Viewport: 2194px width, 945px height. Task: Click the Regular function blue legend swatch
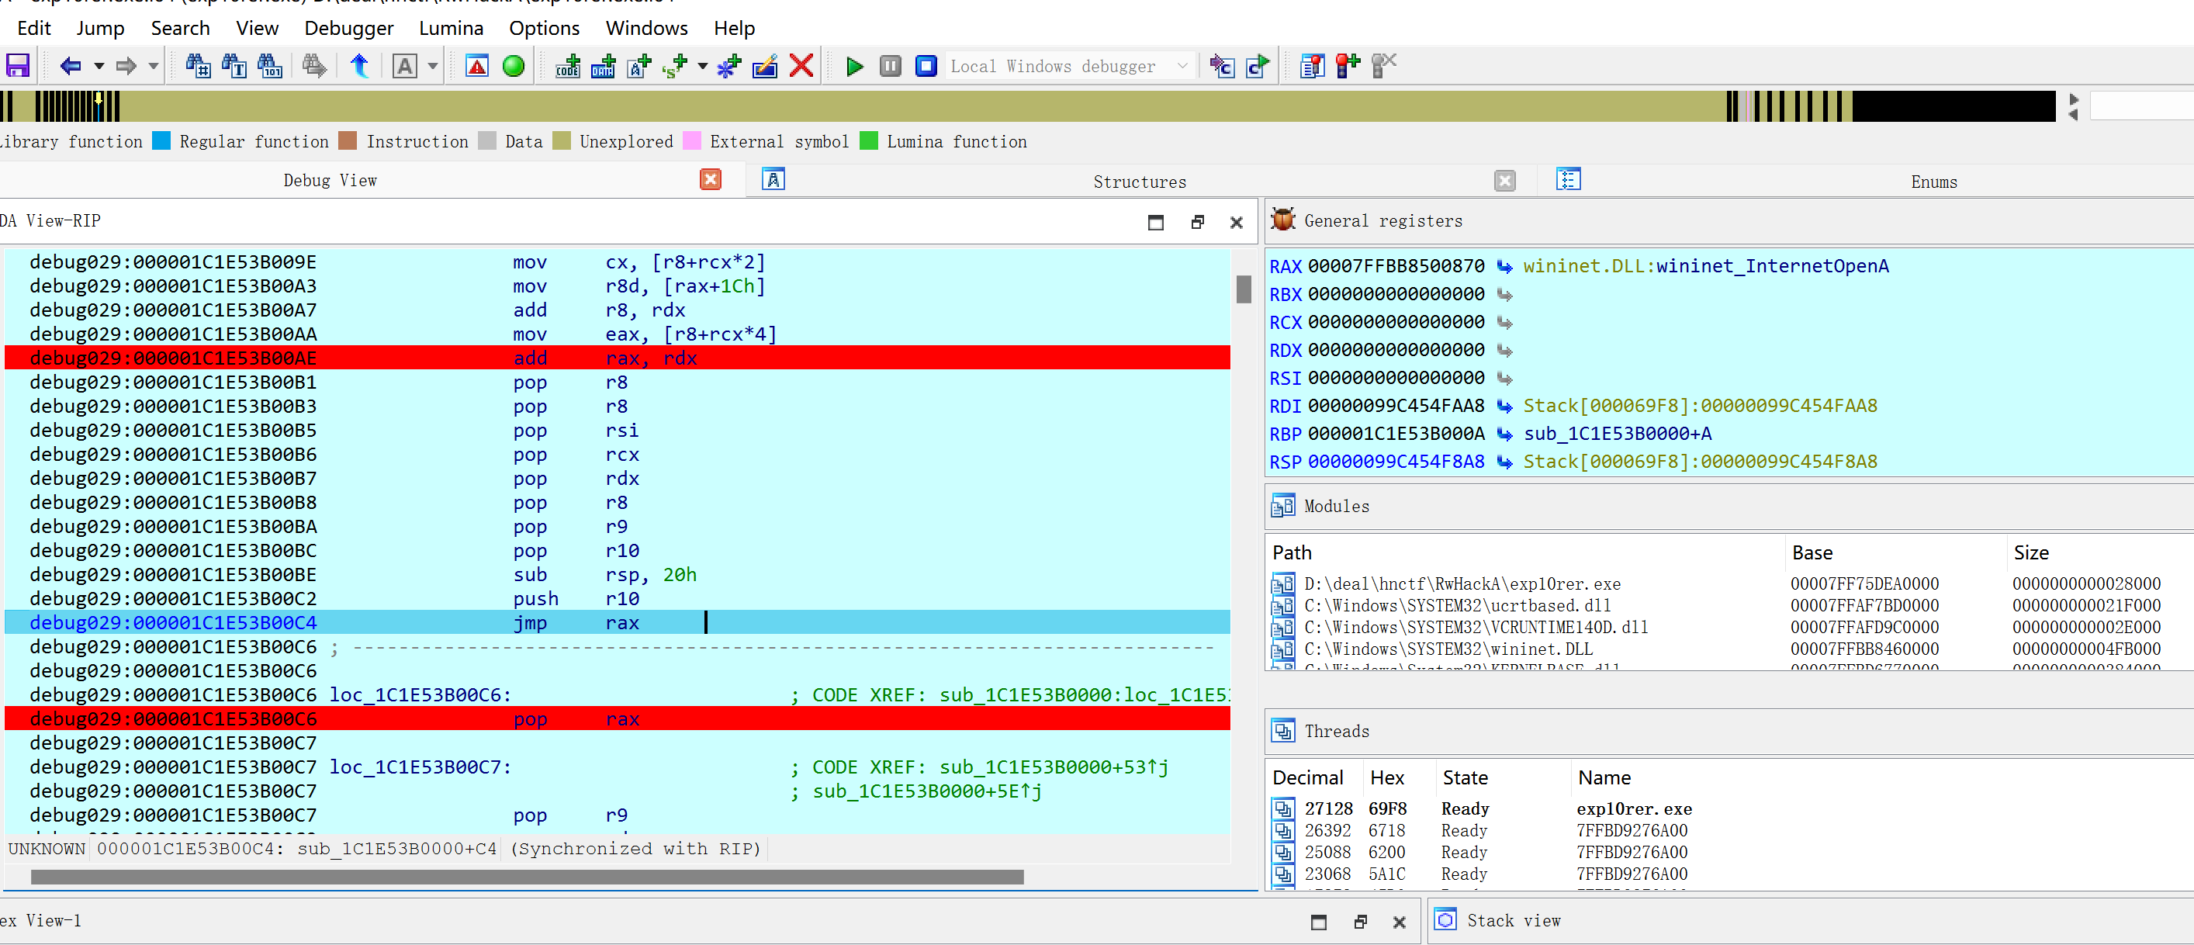pyautogui.click(x=162, y=140)
